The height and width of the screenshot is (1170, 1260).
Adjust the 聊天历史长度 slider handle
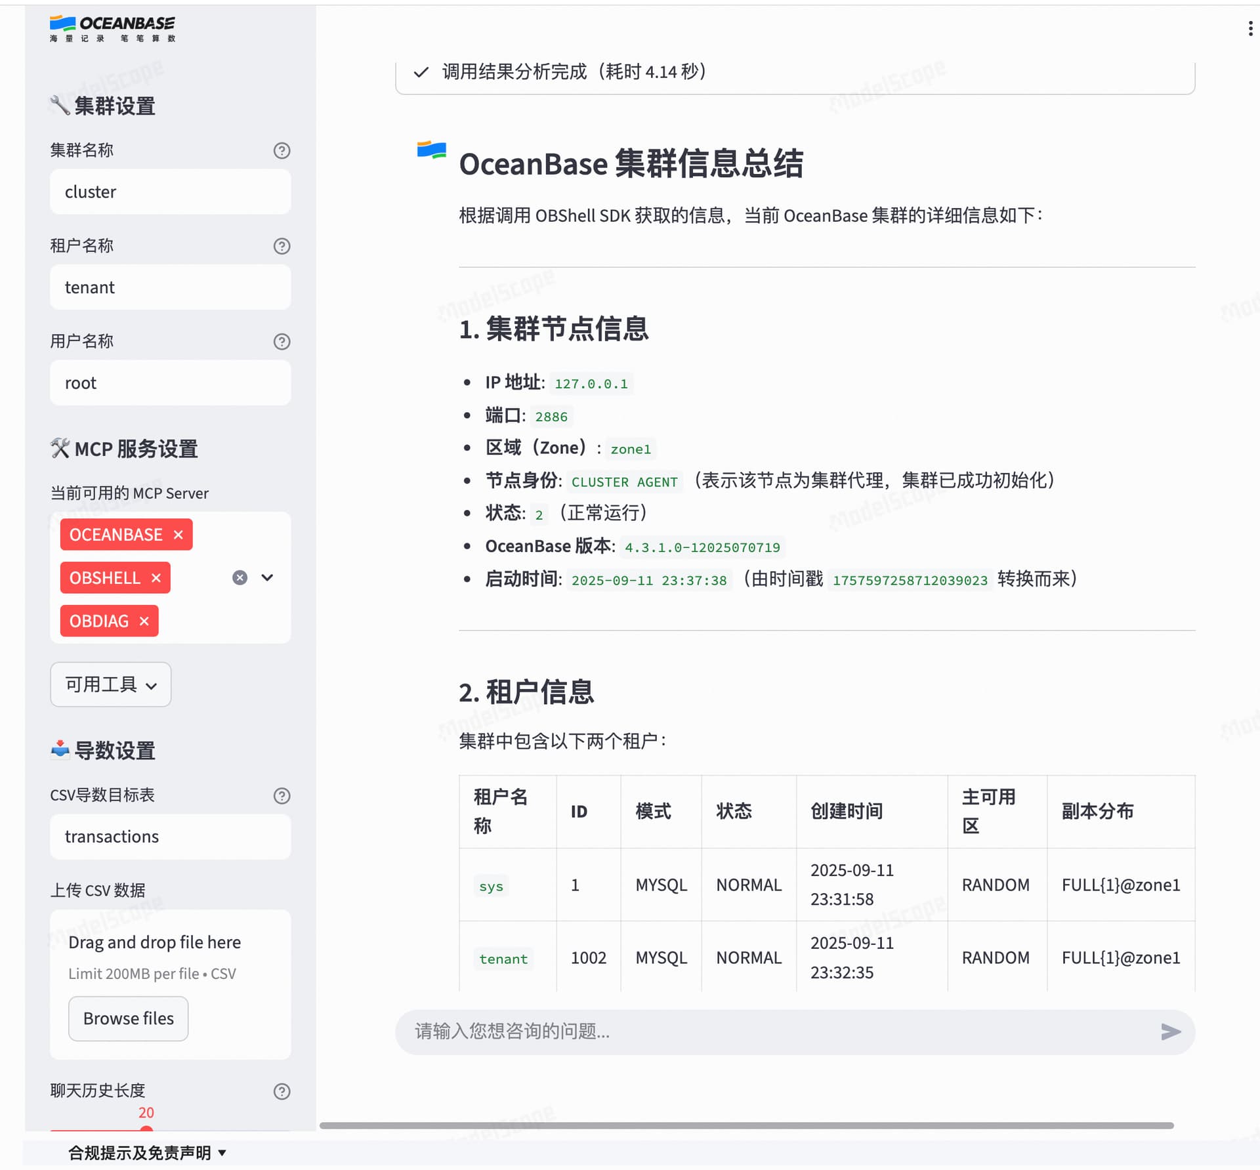tap(146, 1129)
